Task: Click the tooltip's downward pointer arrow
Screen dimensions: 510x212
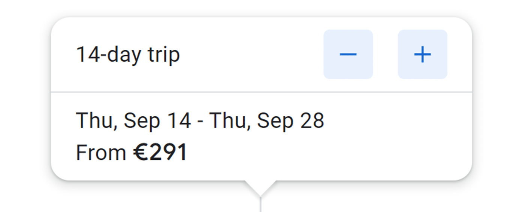Action: tap(260, 187)
